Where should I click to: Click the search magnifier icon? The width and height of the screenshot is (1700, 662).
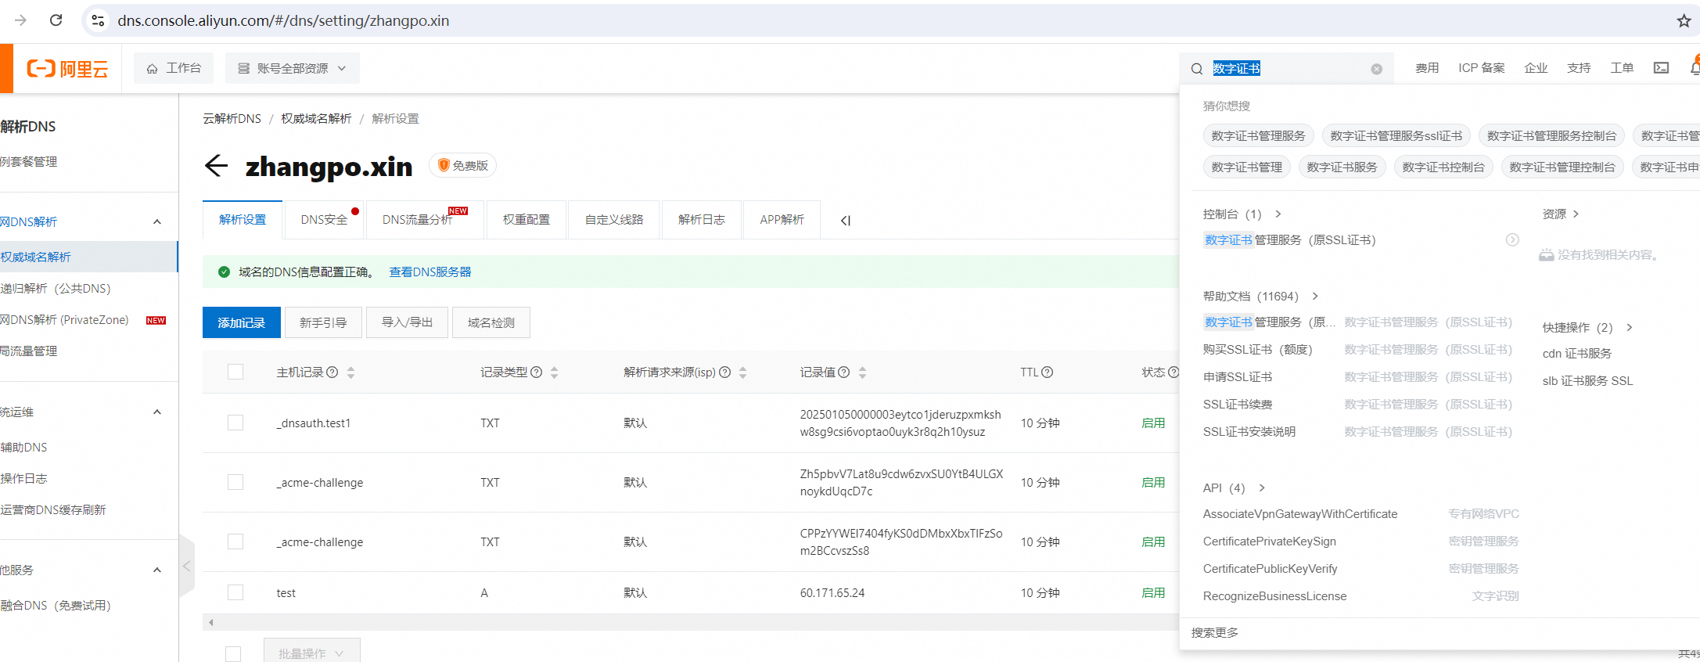[x=1197, y=69]
